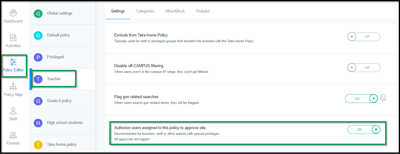Select the High school students label

(65, 123)
